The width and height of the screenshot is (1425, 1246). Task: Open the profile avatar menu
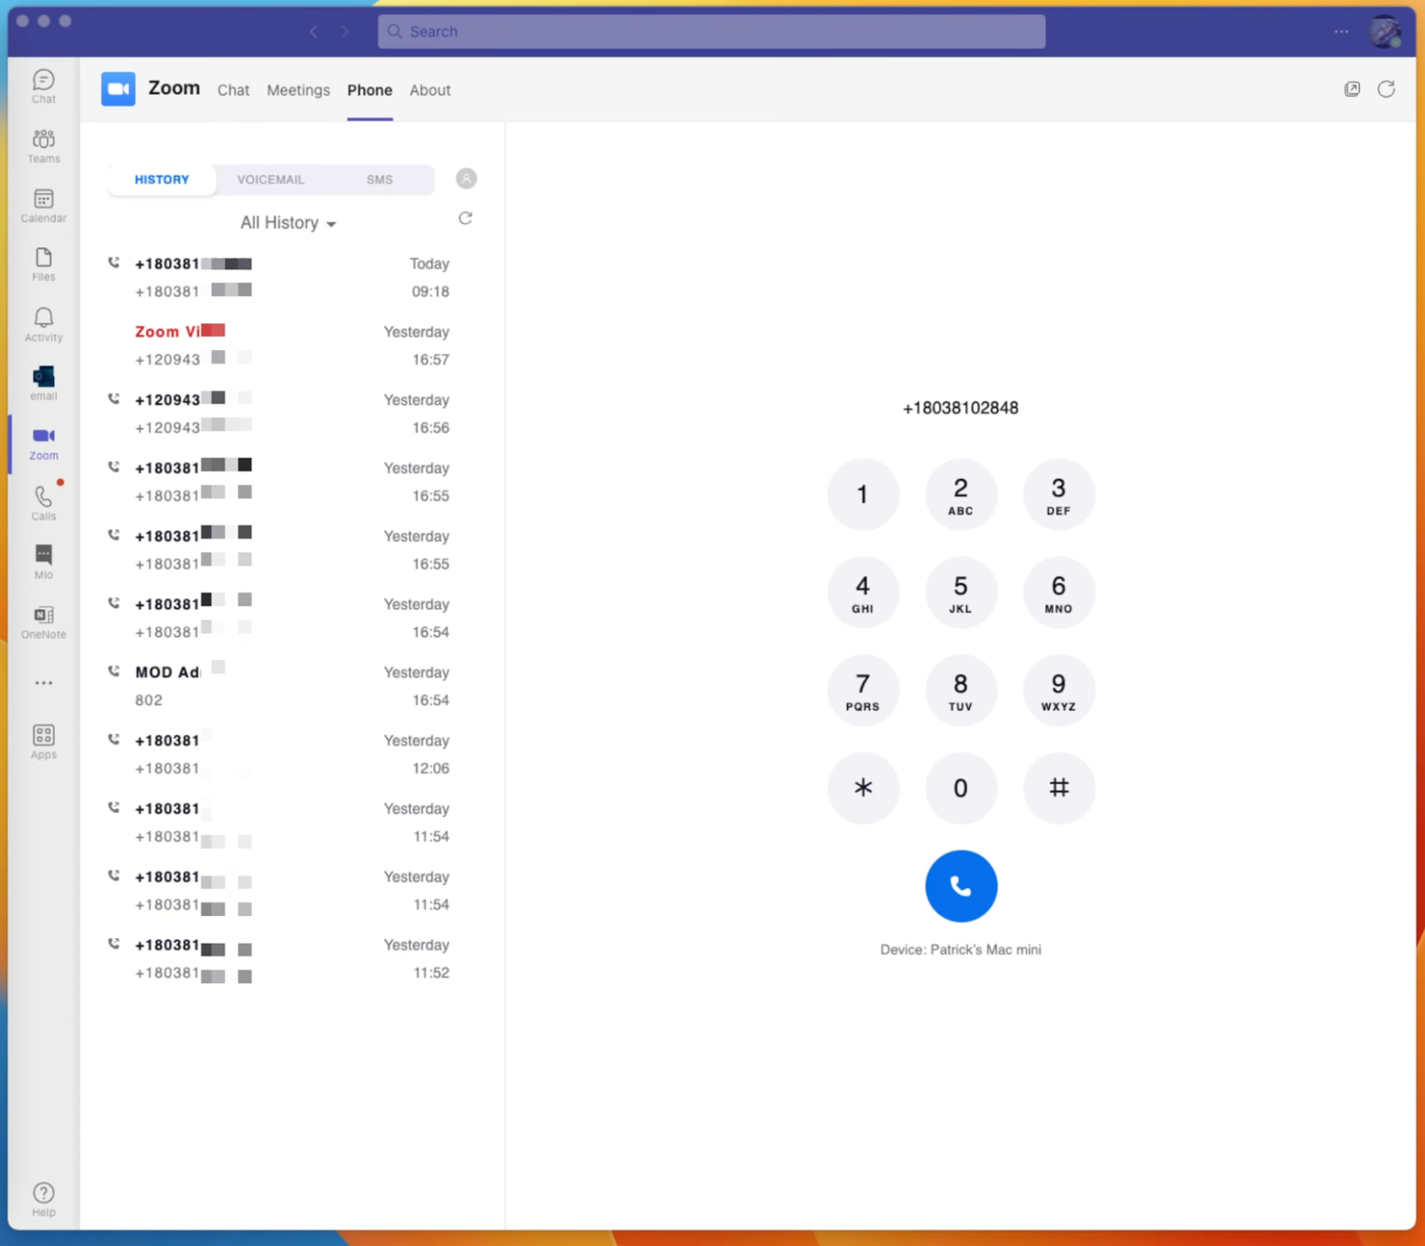[1385, 31]
